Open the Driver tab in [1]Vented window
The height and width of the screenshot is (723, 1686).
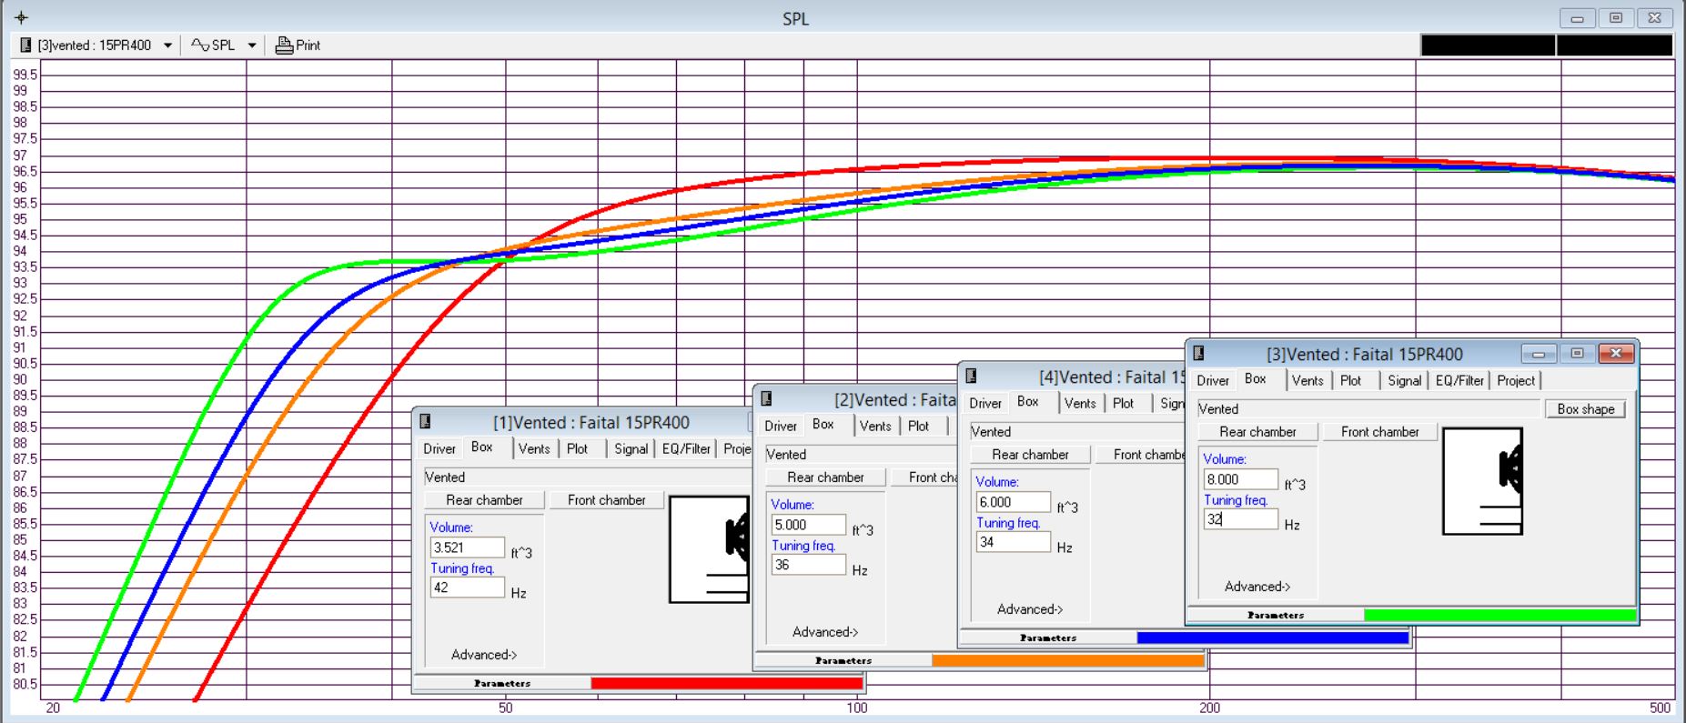pos(439,449)
